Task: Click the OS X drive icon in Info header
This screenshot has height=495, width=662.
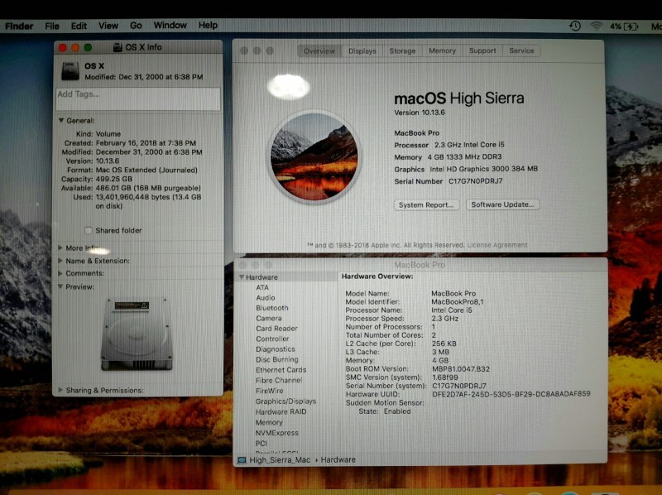Action: 70,71
